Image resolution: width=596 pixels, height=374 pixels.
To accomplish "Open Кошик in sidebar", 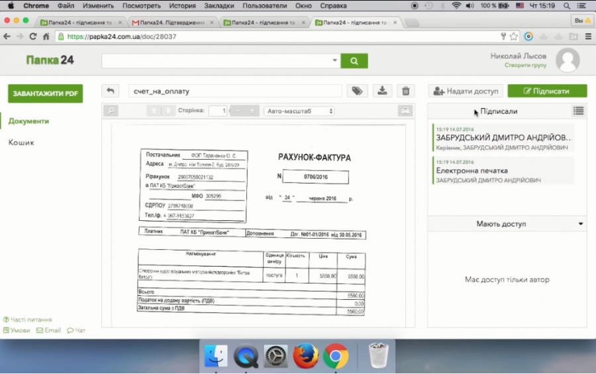I will point(21,143).
